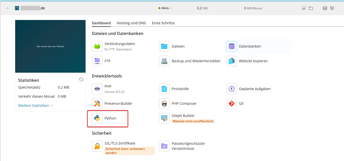Collapse the domain row with the chevron
This screenshot has height=161, width=344.
click(x=7, y=8)
